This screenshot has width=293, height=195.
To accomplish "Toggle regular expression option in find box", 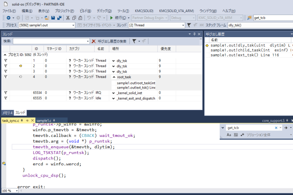I will pyautogui.click(x=242, y=135).
